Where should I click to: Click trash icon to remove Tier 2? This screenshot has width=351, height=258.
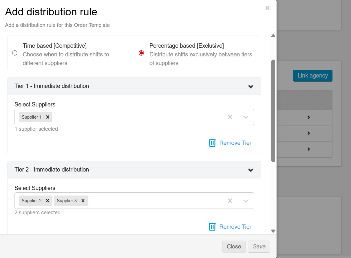click(212, 227)
